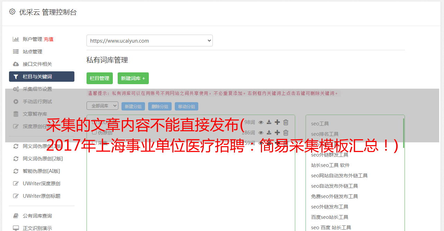Click the book icon beside 公有词库查询
The image size is (444, 231).
16,216
